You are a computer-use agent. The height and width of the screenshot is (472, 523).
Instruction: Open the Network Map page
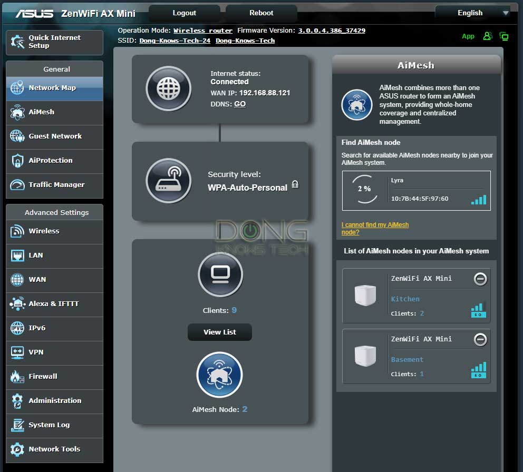click(54, 88)
